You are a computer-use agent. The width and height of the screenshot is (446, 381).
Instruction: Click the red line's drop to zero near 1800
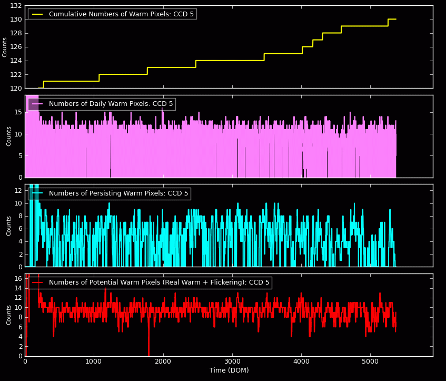tap(148, 354)
